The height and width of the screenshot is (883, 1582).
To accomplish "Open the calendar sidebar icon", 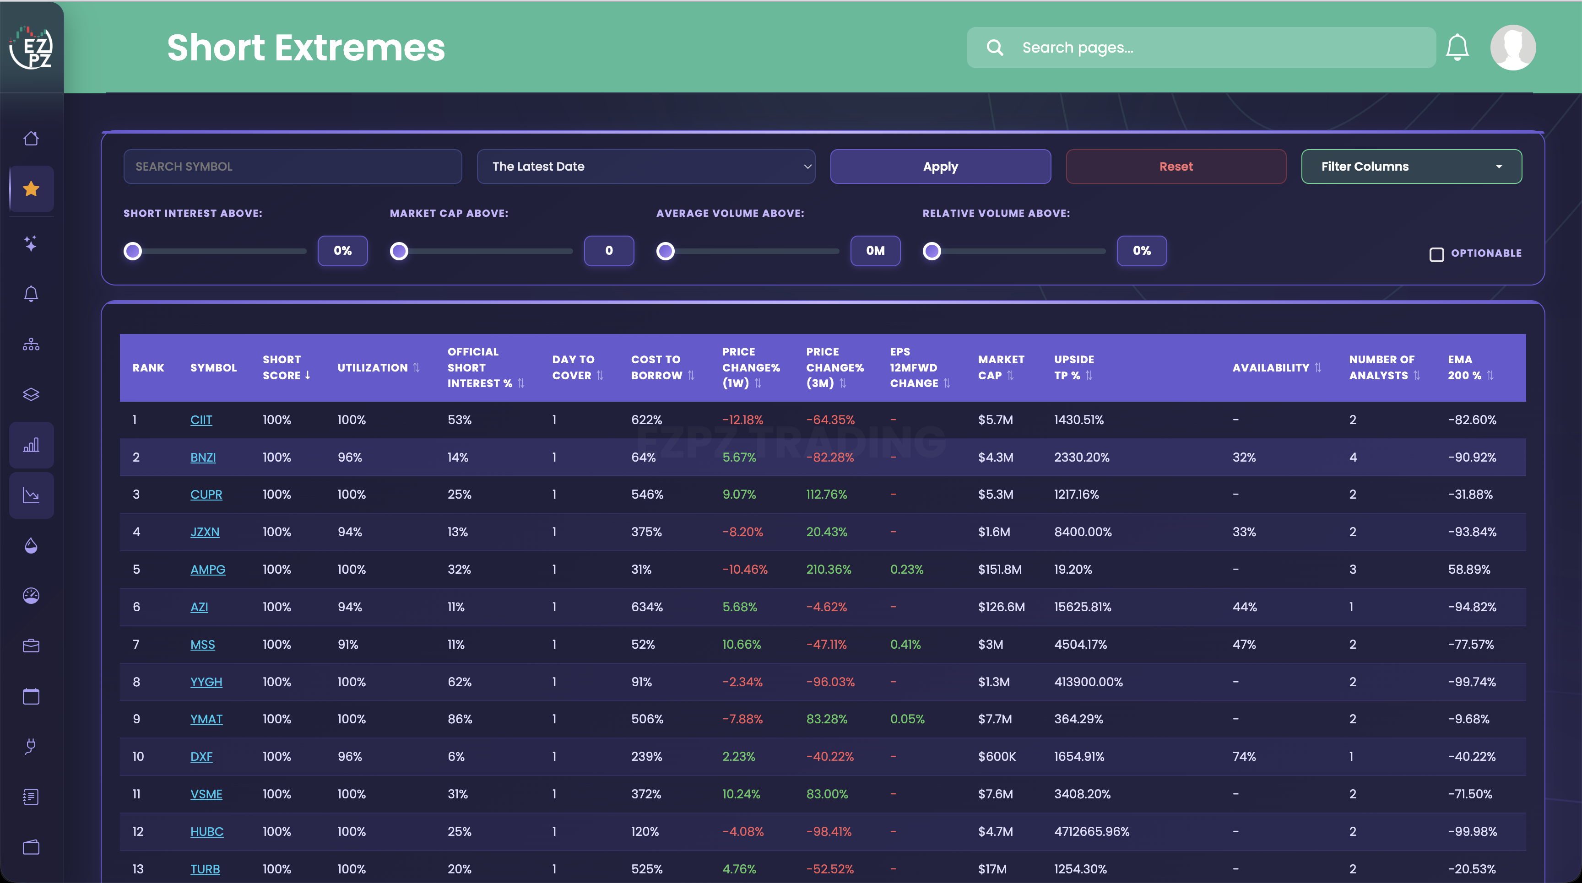I will (31, 696).
